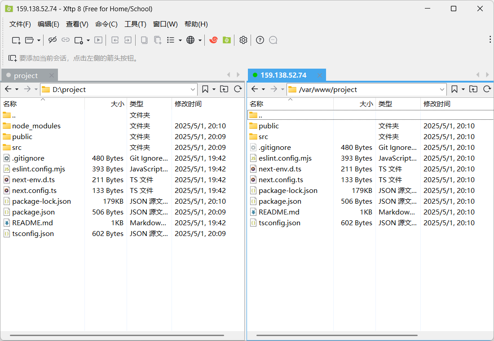Open the 文件(F) menu
The height and width of the screenshot is (341, 494).
[20, 24]
